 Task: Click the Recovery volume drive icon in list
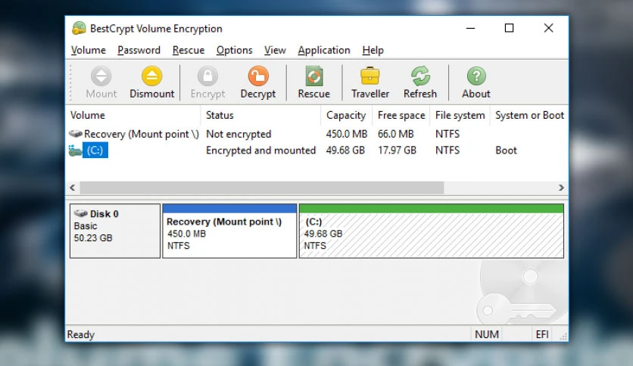tap(76, 133)
